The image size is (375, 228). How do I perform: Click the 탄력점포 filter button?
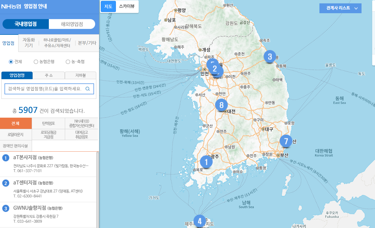click(x=48, y=123)
